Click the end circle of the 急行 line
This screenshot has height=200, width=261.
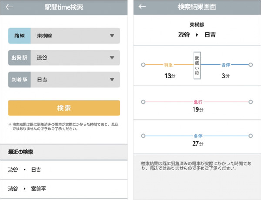pyautogui.click(x=251, y=102)
